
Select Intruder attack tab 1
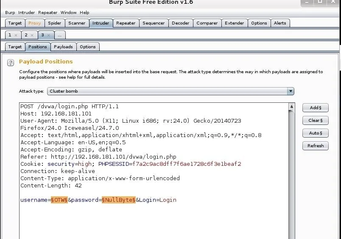click(x=10, y=35)
